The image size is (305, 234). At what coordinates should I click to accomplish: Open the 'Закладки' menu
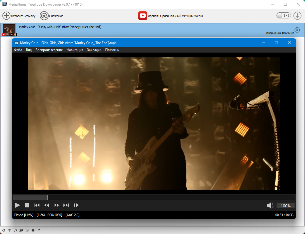pyautogui.click(x=94, y=50)
